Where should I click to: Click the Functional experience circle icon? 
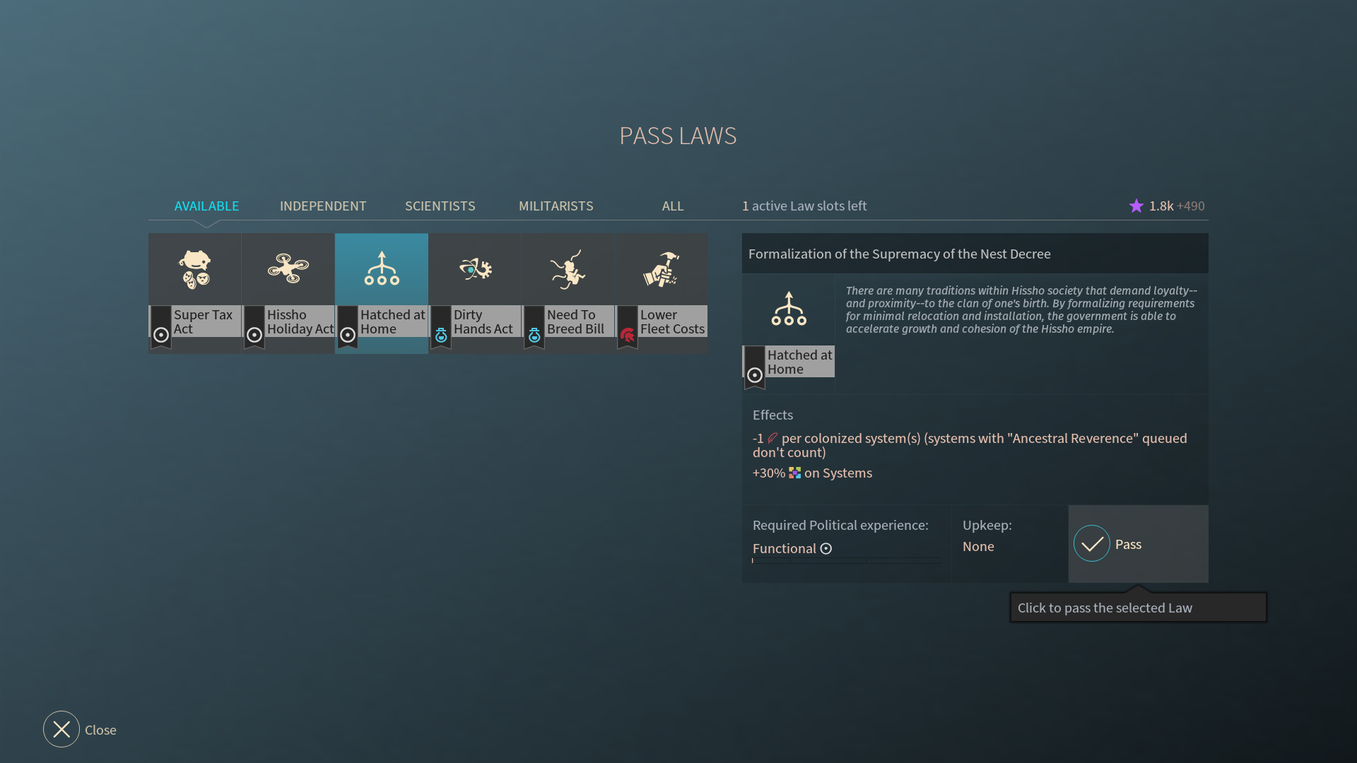[x=826, y=549]
